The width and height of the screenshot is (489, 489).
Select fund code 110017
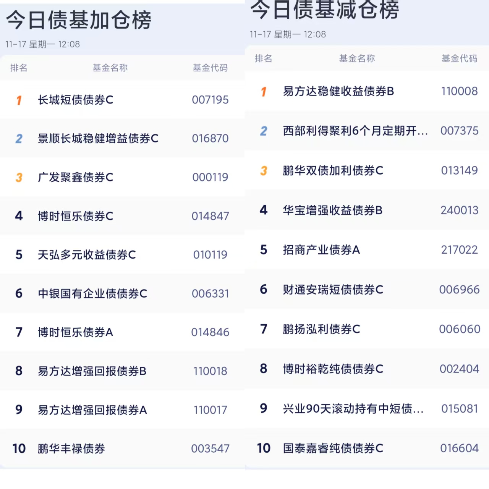[210, 410]
